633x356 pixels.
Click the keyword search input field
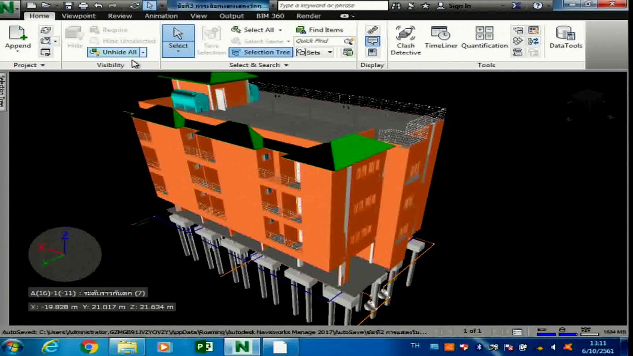coord(332,5)
